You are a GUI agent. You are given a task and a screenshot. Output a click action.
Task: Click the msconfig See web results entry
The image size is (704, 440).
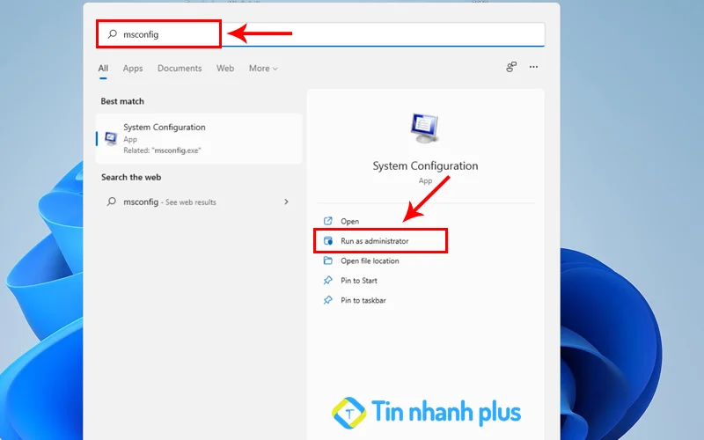(199, 202)
